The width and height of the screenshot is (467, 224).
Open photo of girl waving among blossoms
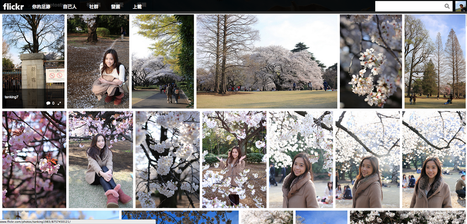click(x=234, y=160)
